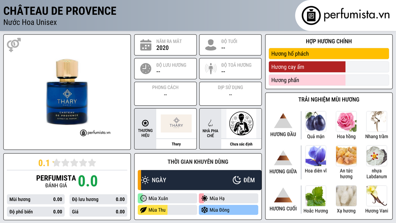Click the leaf icon for Mùa Thu

click(143, 210)
